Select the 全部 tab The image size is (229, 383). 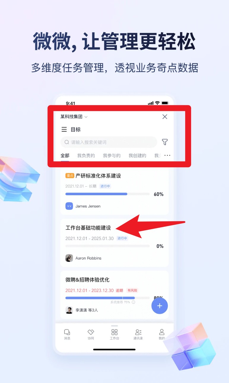(65, 156)
